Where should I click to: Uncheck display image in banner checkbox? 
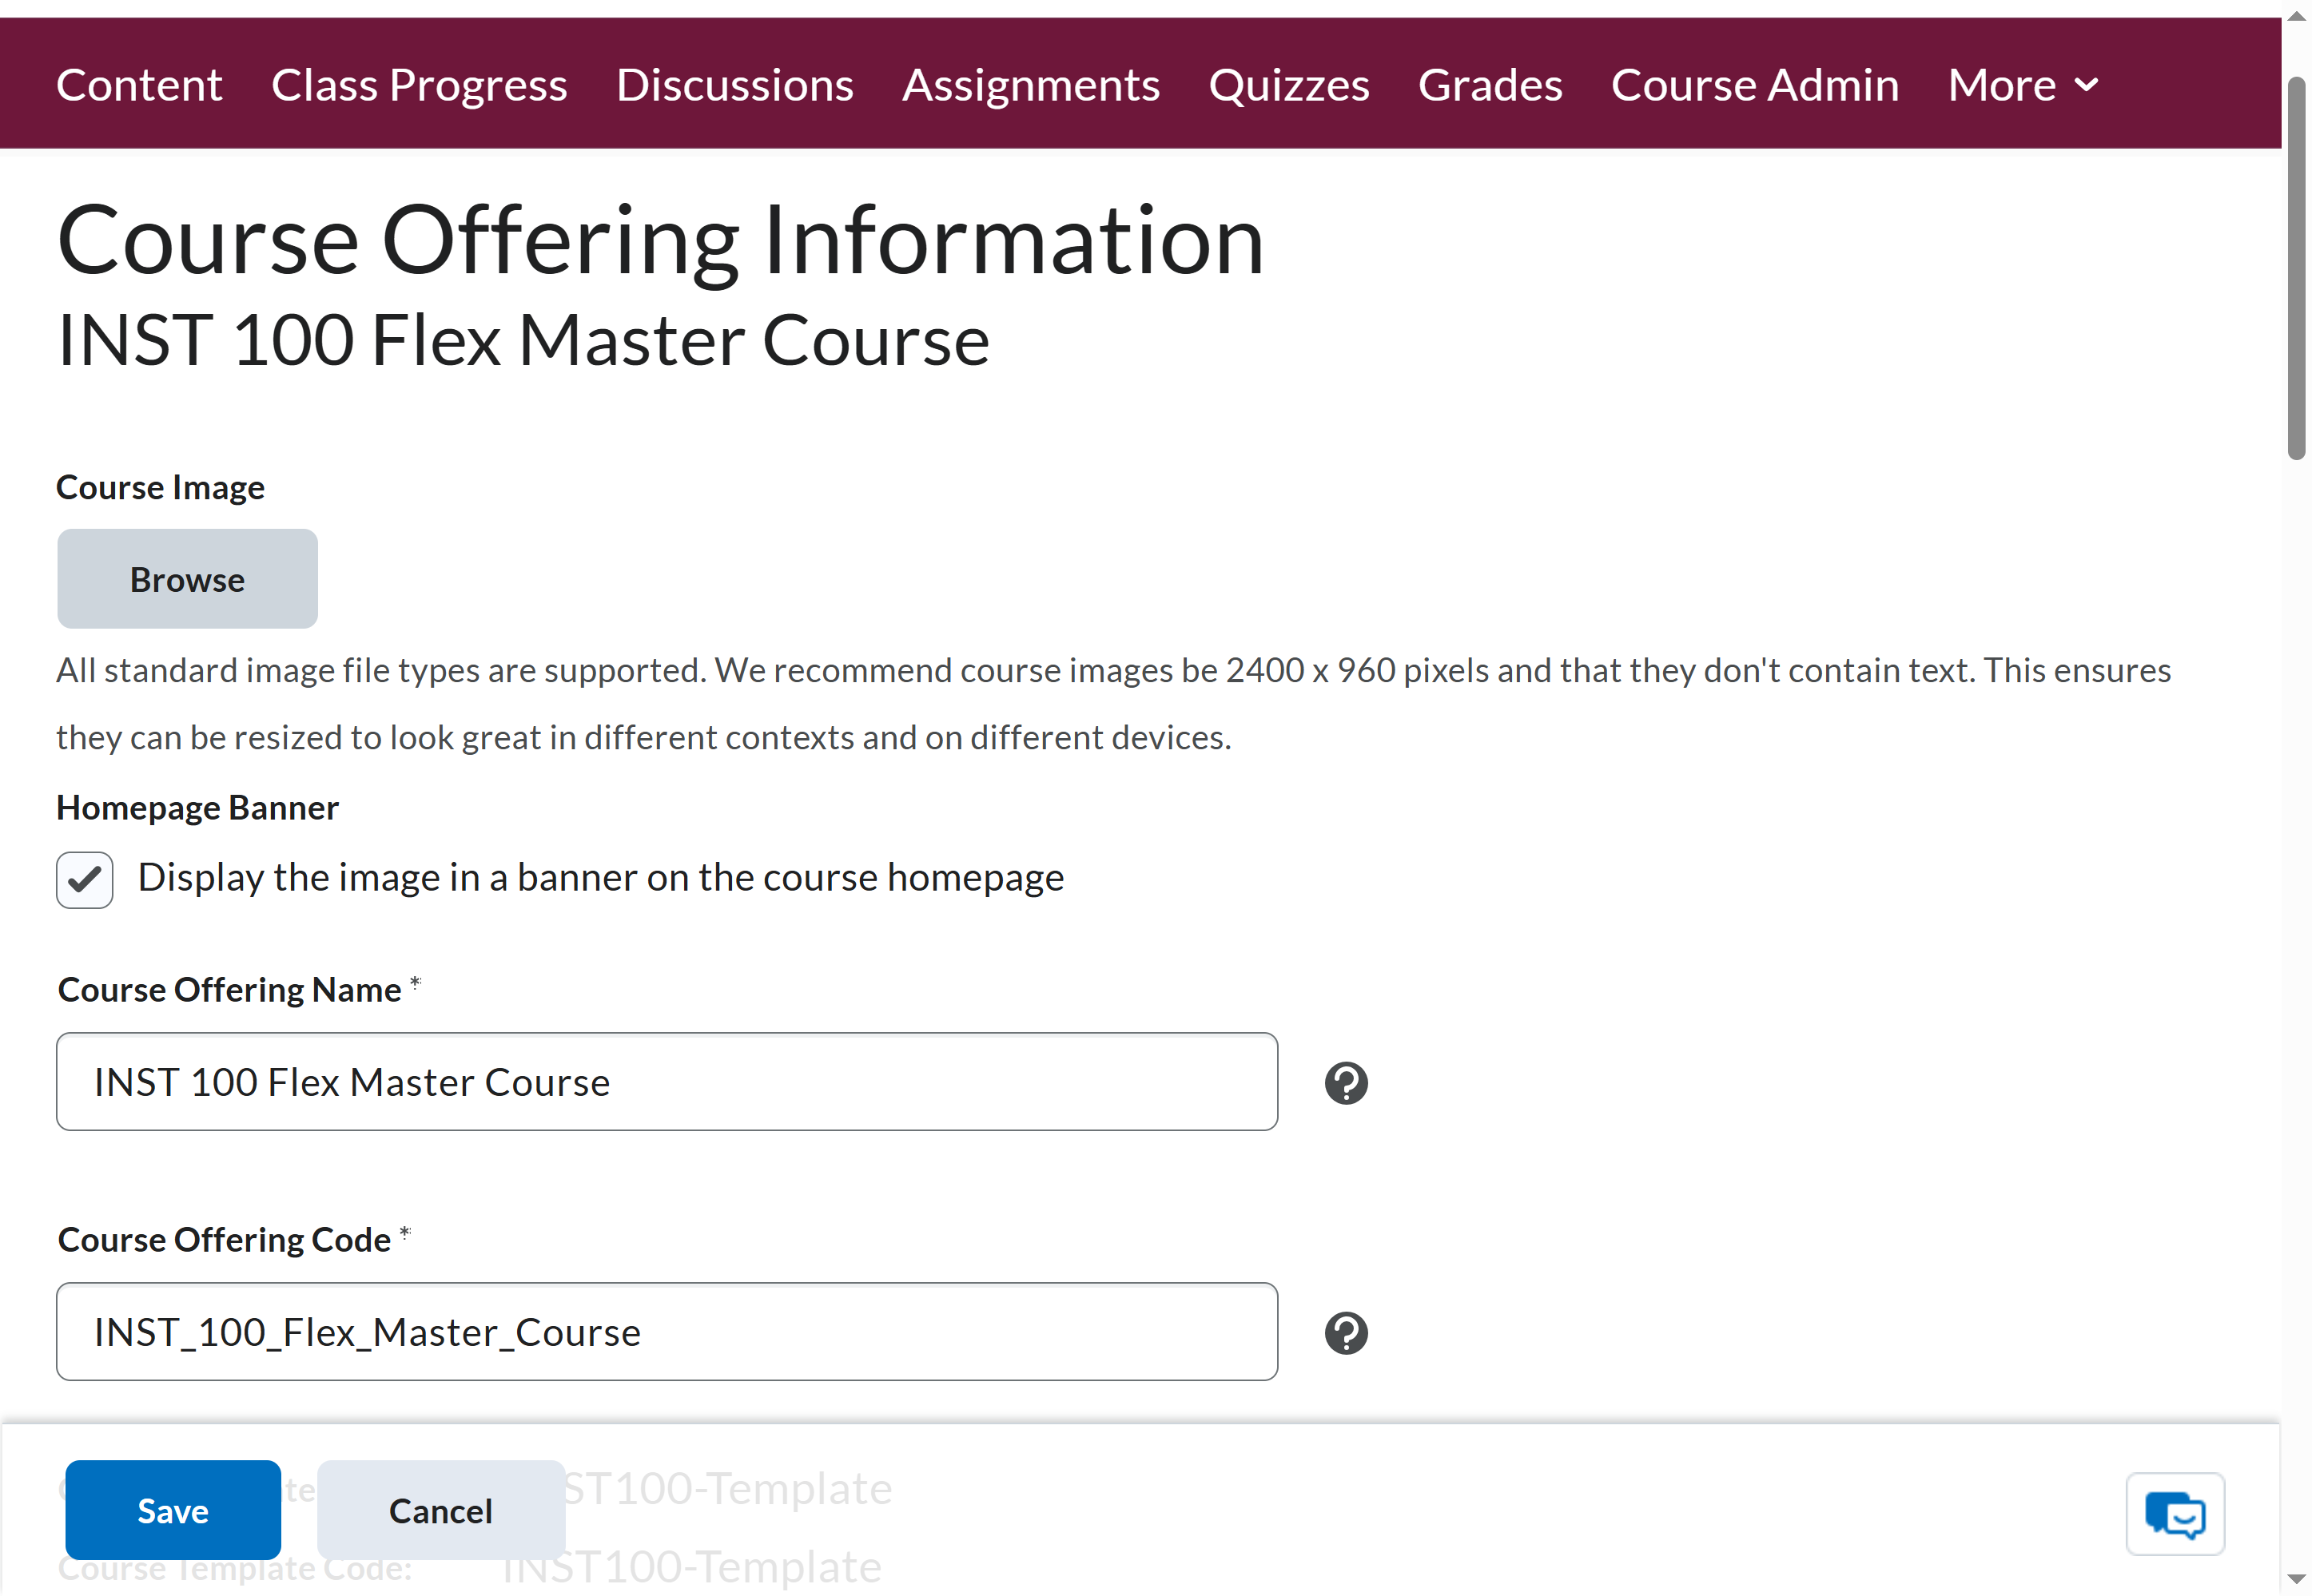click(84, 880)
